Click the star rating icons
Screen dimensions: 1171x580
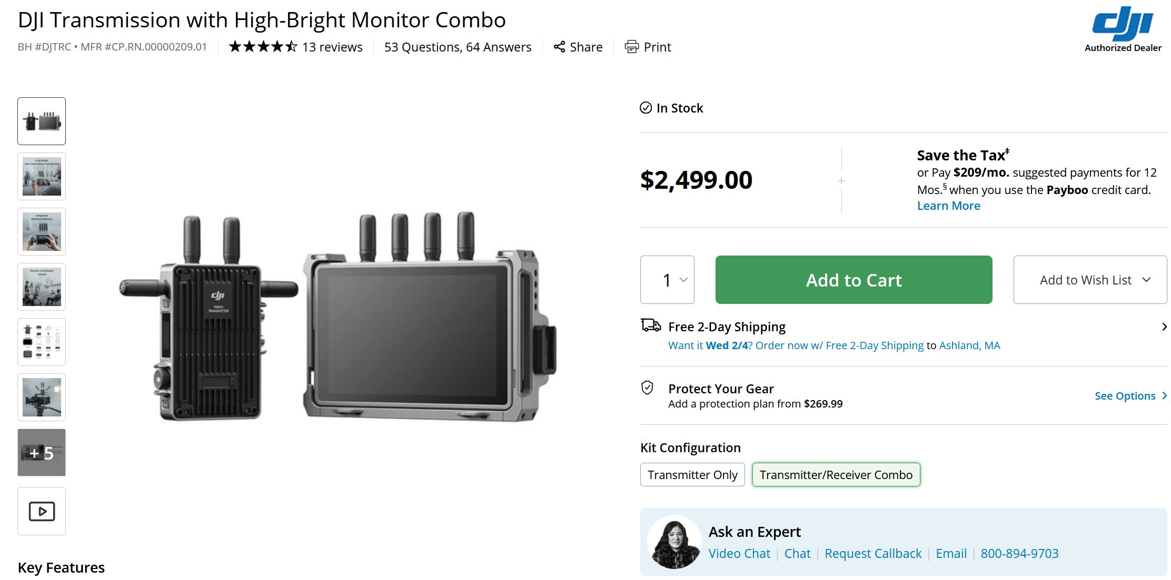[x=263, y=47]
